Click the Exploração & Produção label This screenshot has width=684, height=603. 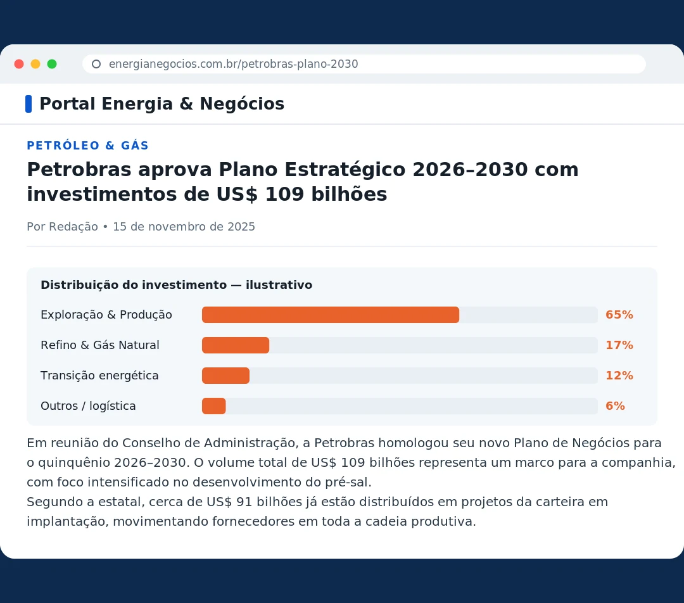106,315
